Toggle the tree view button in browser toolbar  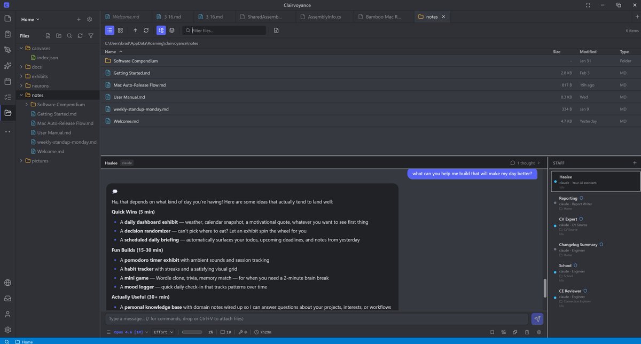pos(161,30)
